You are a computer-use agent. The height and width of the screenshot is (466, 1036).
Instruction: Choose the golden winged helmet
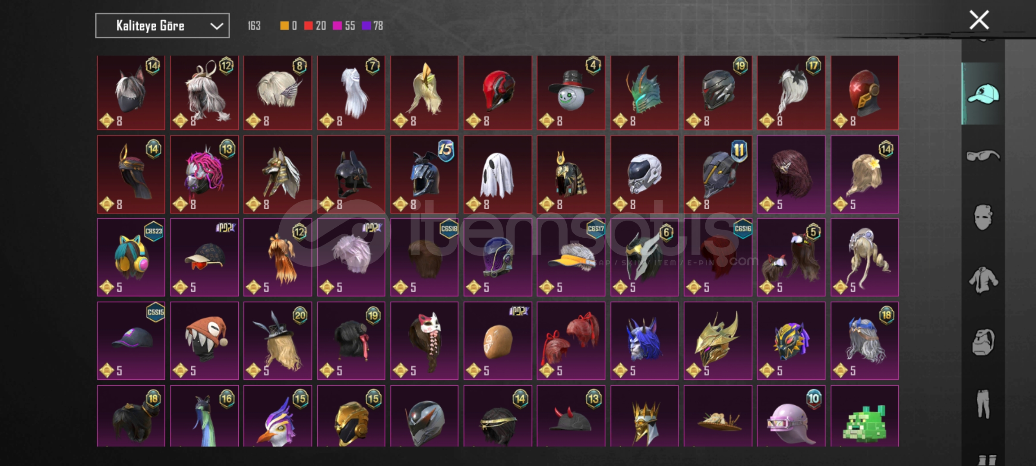click(718, 340)
